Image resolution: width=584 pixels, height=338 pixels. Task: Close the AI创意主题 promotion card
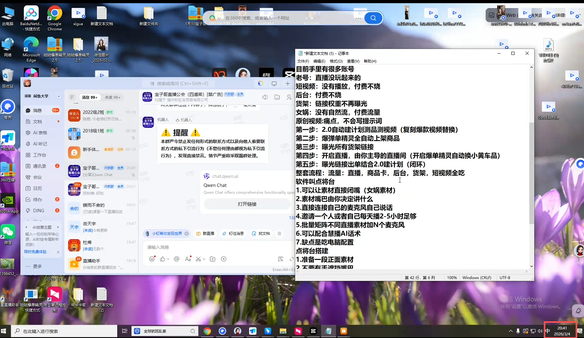(x=58, y=252)
